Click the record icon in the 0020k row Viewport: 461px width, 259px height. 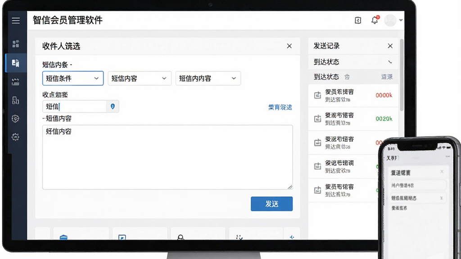[x=317, y=119]
